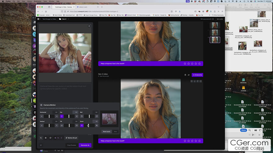Open the Tools menu in menu bar

pyautogui.click(x=45, y=1)
